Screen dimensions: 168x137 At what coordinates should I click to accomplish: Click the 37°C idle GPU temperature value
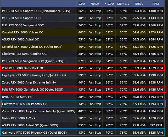(82, 61)
